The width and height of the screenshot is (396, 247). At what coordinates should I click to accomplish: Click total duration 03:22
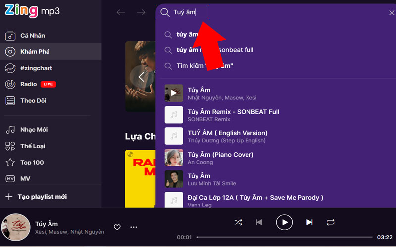pos(385,238)
